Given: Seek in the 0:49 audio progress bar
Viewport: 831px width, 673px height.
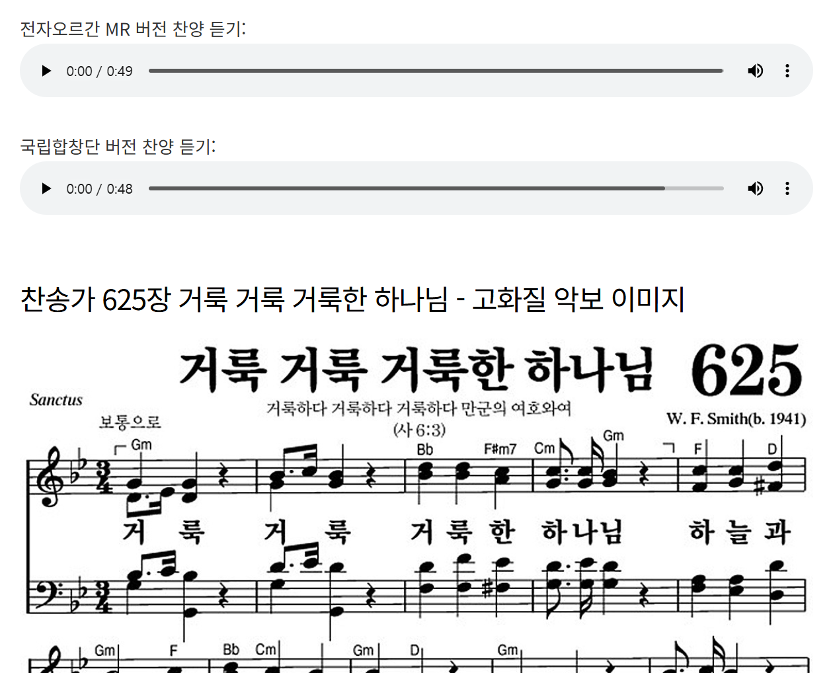Looking at the screenshot, I should (x=436, y=71).
